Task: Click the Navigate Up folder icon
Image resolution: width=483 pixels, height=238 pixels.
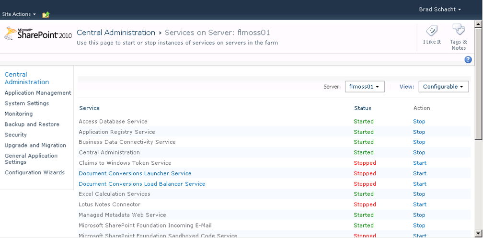Action: point(46,14)
